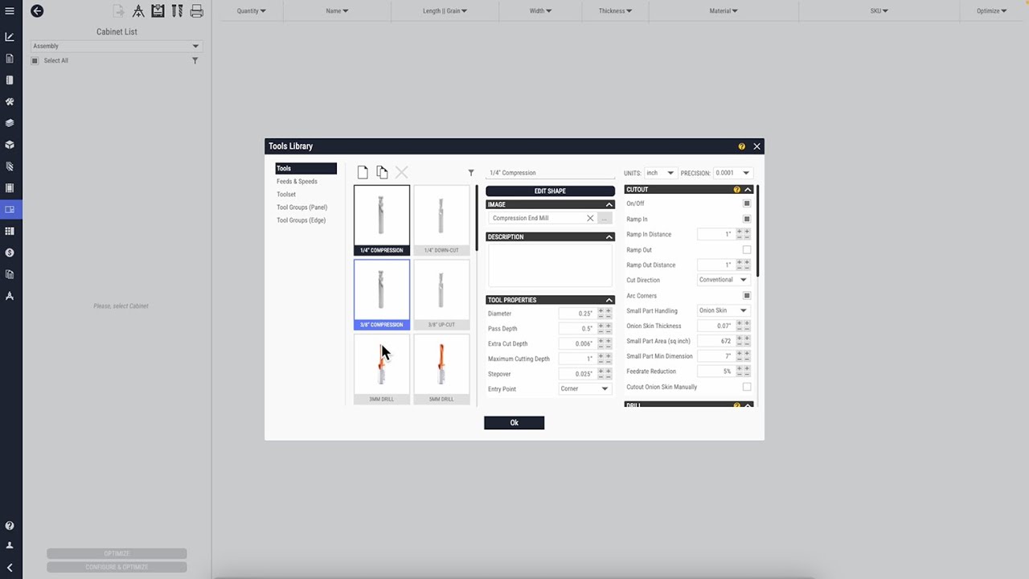The image size is (1029, 579).
Task: Open the user account sidebar icon
Action: [x=10, y=545]
